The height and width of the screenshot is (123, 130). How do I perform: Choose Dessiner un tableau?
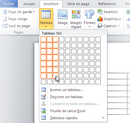(73, 97)
